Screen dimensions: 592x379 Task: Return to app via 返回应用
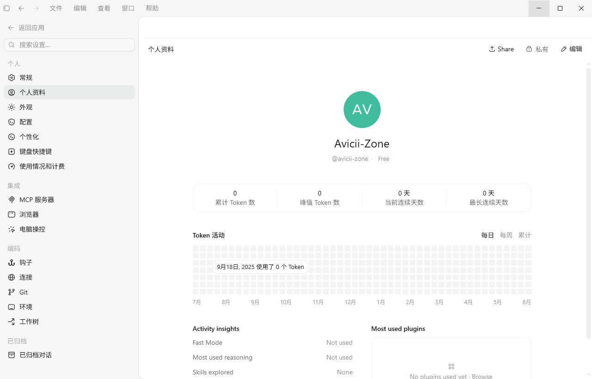(26, 28)
